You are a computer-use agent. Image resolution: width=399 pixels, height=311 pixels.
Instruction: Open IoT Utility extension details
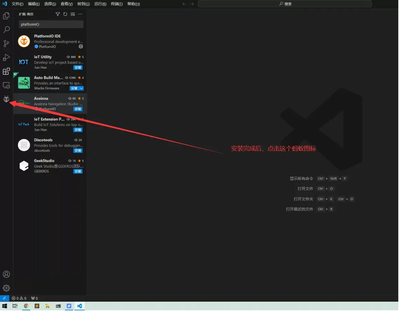click(x=50, y=62)
